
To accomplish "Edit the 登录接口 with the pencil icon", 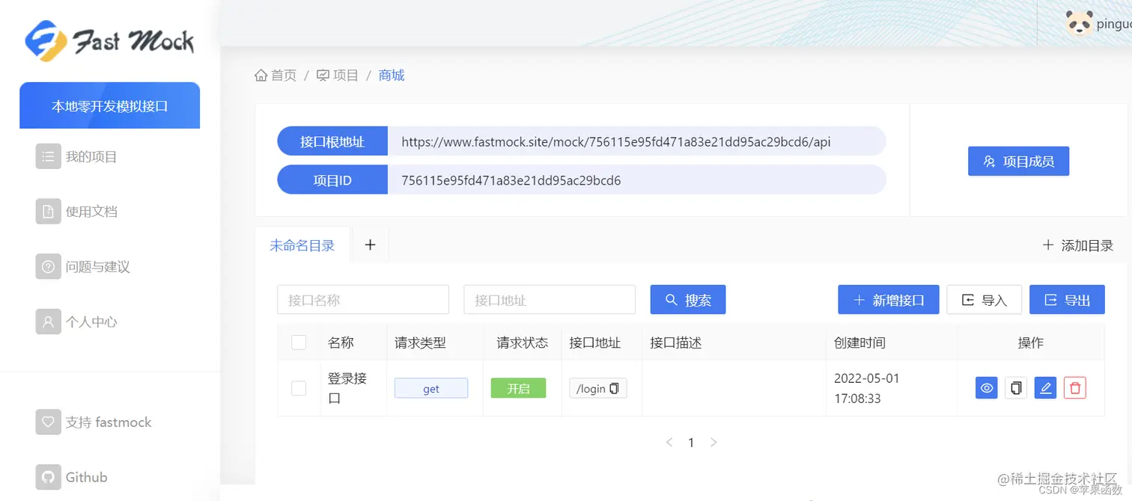I will coord(1045,387).
